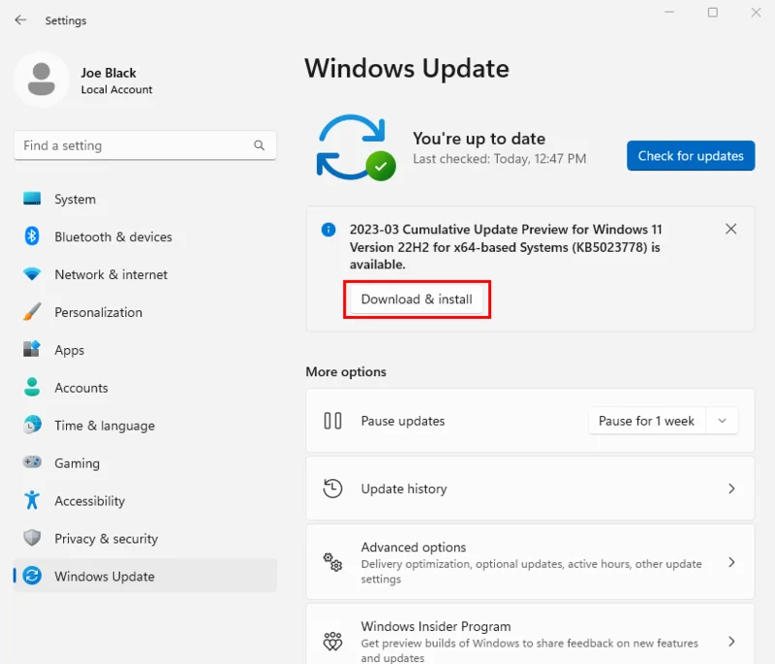Click the Windows Insider Program title
This screenshot has width=775, height=664.
pos(435,626)
